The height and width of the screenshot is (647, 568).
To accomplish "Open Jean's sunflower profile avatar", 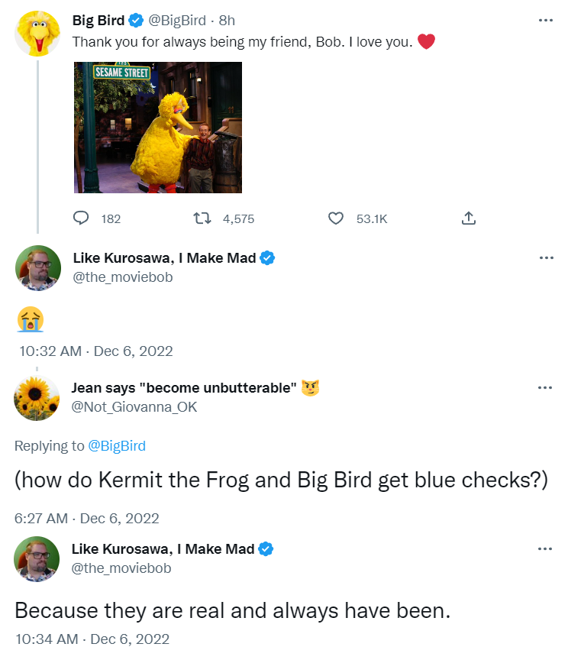I will tap(37, 398).
